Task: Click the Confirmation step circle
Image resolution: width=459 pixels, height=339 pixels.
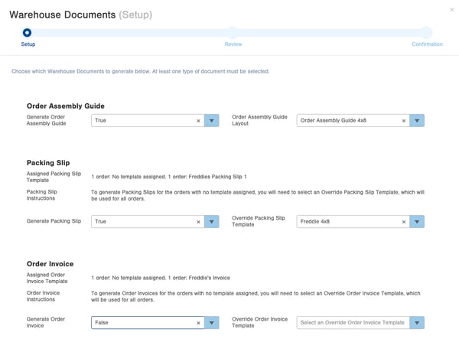Action: 427,32
